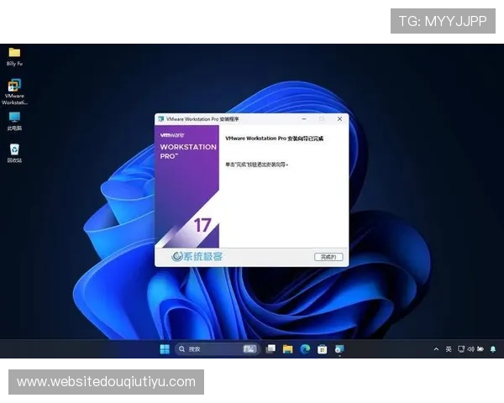Open Microsoft Store from the taskbar
The image size is (504, 403).
tap(322, 348)
